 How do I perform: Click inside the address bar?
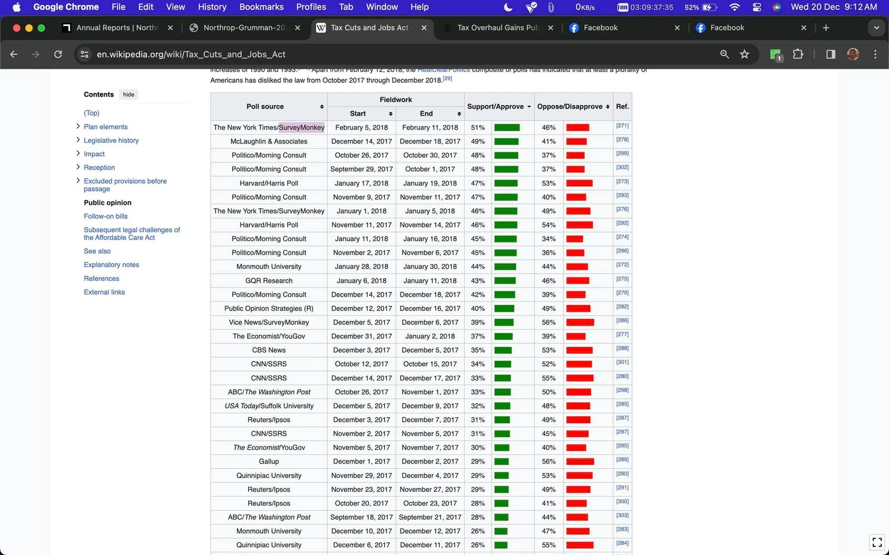(232, 54)
